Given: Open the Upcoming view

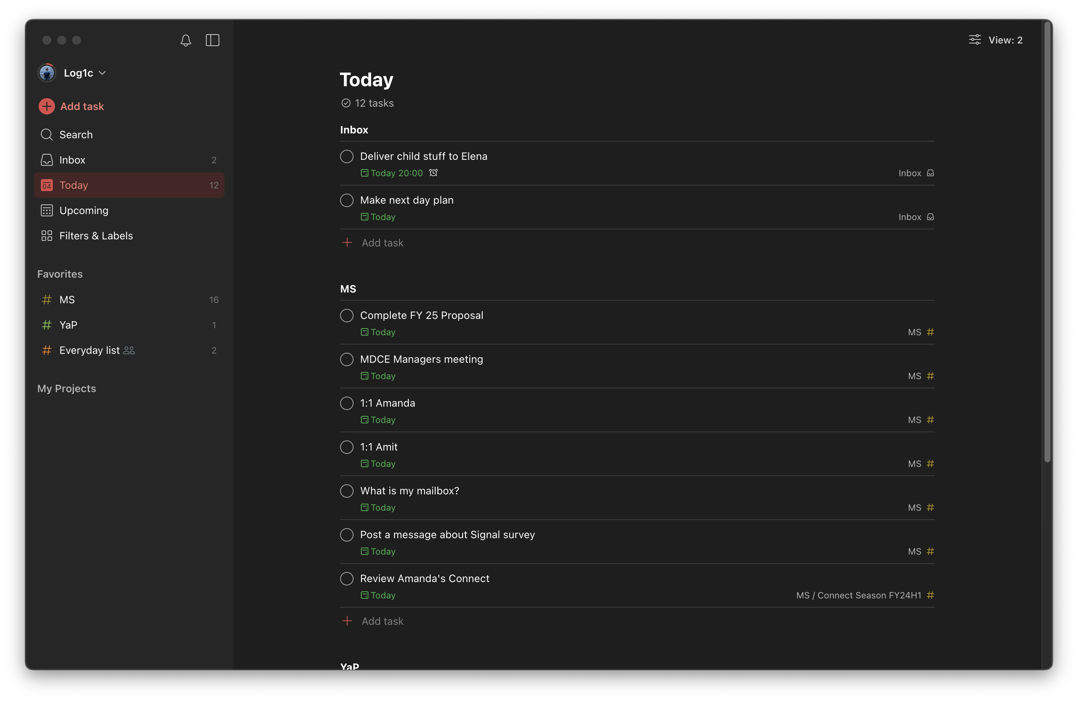Looking at the screenshot, I should click(x=129, y=211).
